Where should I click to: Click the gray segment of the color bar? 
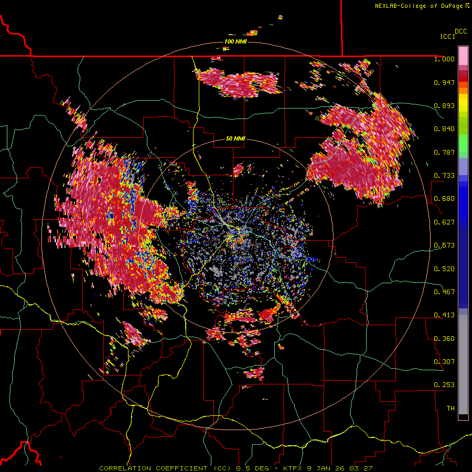[463, 364]
